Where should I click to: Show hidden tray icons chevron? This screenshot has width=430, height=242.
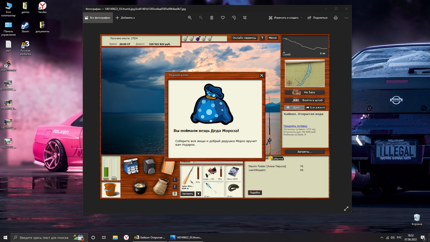382,237
